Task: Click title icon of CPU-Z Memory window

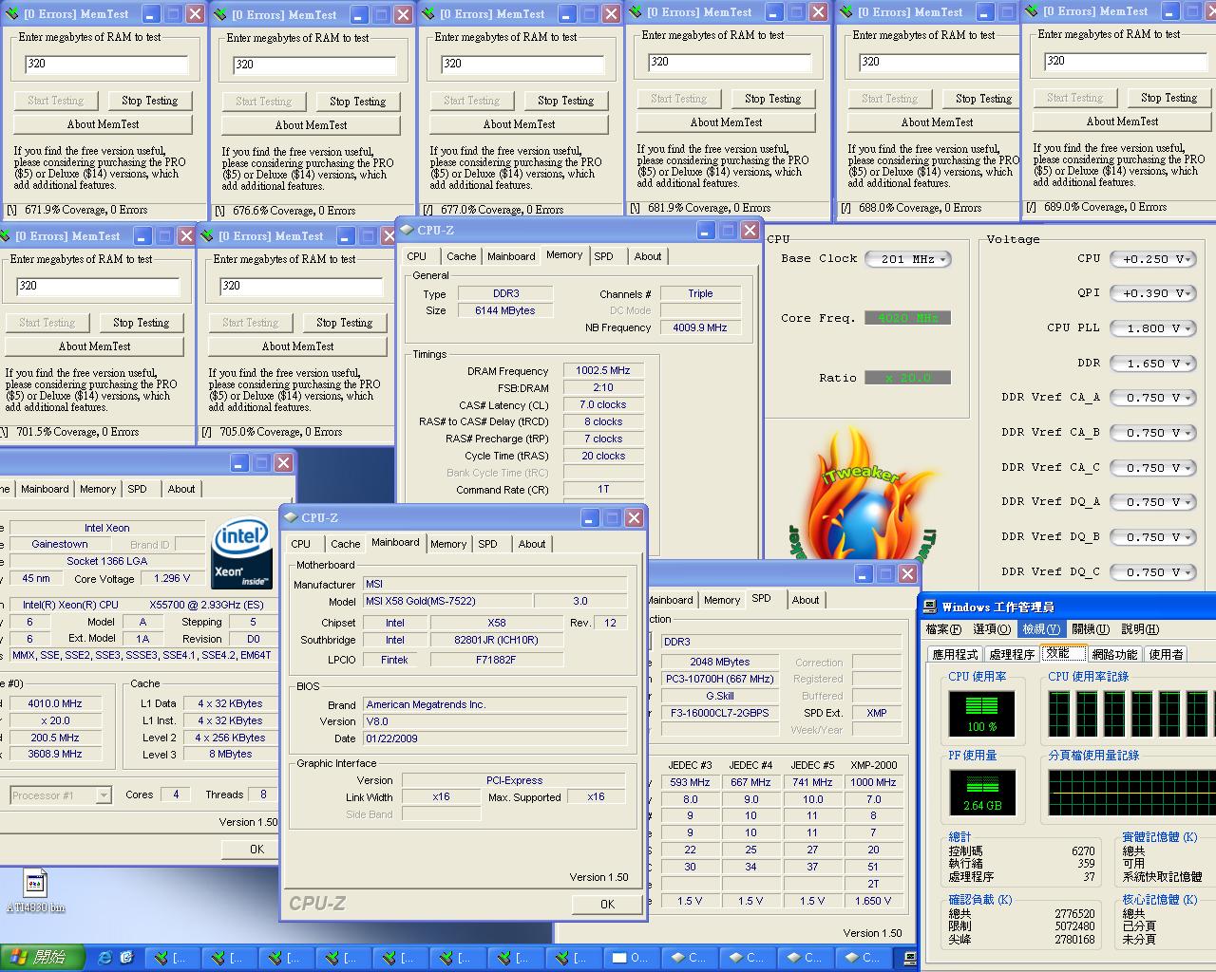Action: click(407, 230)
